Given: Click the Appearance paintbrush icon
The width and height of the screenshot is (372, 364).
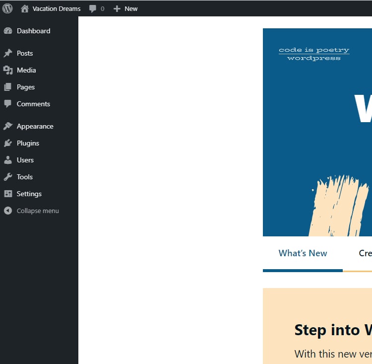Looking at the screenshot, I should pos(8,126).
